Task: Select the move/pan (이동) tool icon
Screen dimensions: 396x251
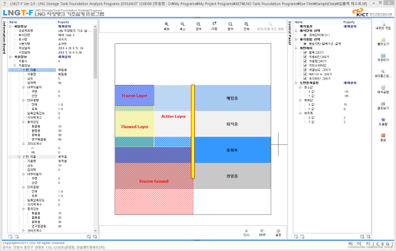Action: [x=214, y=24]
